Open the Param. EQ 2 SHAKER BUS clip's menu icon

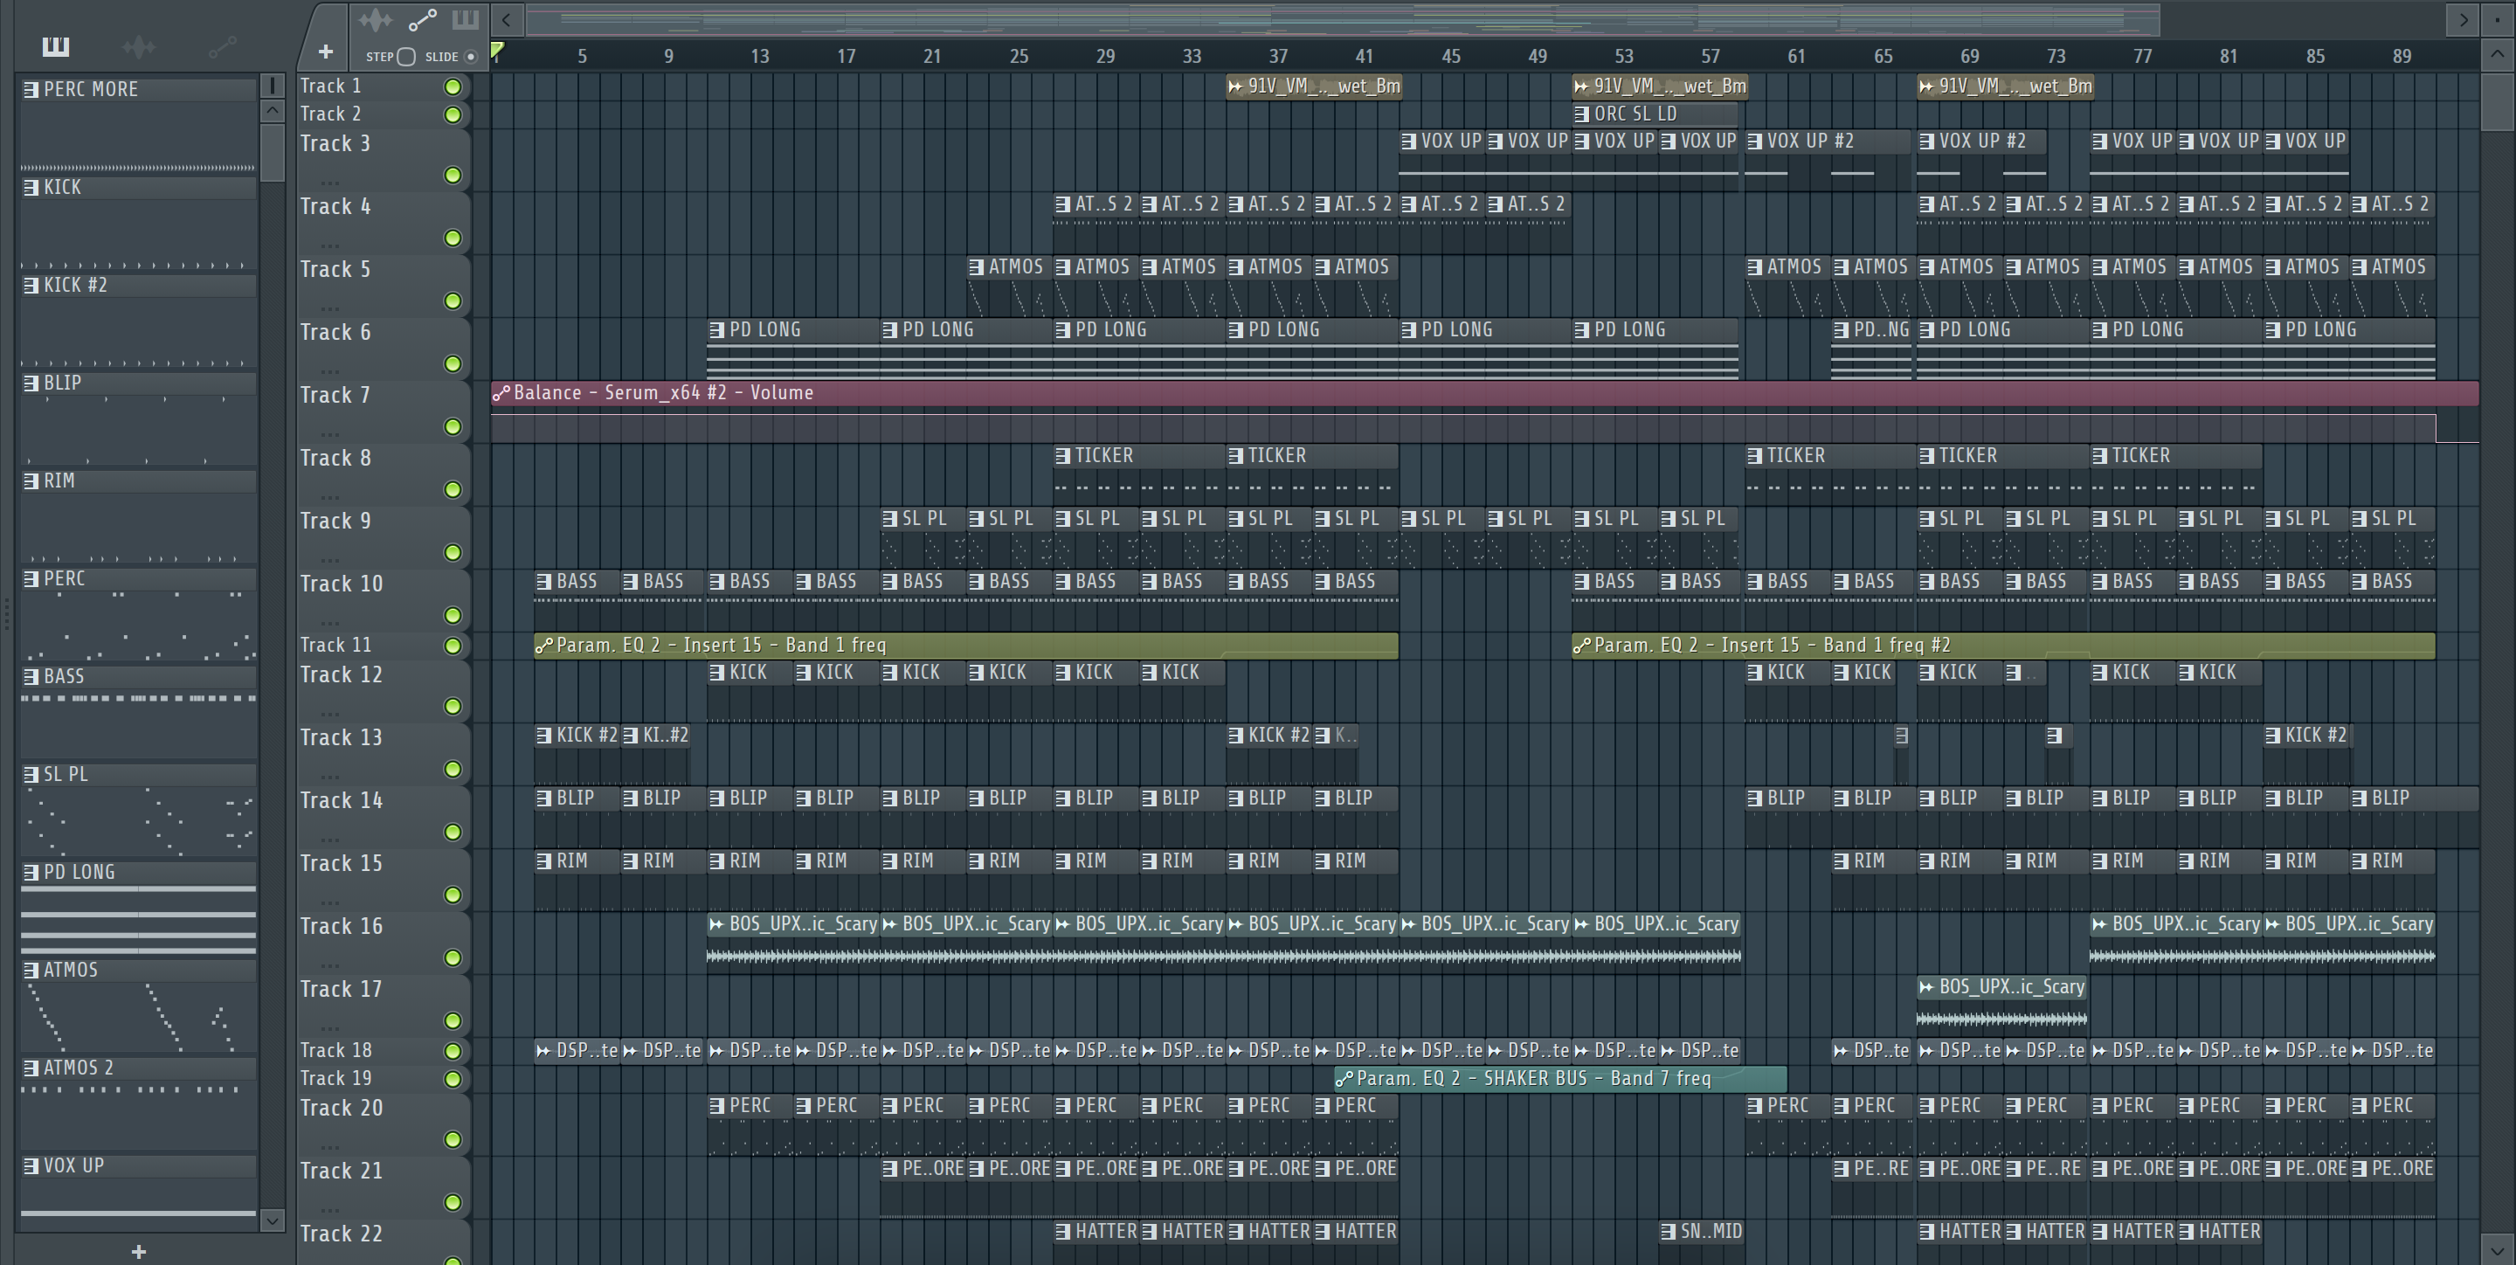pos(1345,1078)
